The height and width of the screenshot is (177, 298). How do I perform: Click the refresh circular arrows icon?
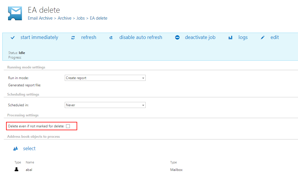(x=73, y=37)
